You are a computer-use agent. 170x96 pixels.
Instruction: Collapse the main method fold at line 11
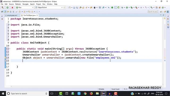10,49
